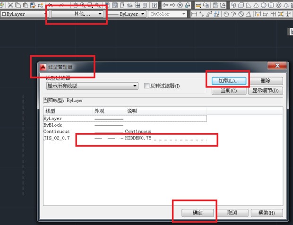Select the Aligned dimension tool

[201, 14]
